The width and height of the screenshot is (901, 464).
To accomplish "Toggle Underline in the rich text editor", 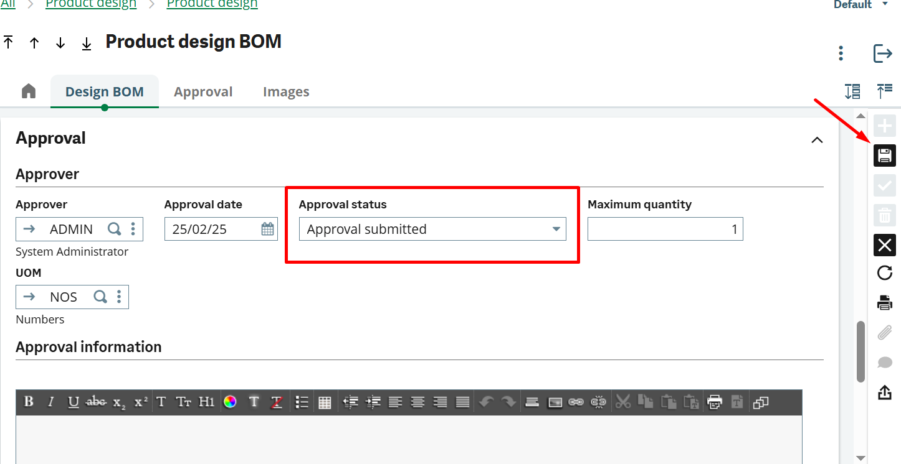I will 74,402.
